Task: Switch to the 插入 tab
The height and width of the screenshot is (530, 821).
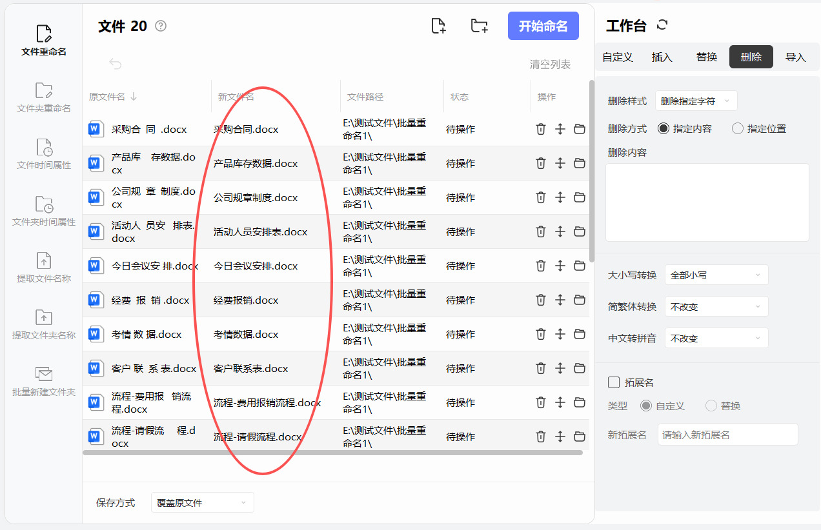Action: tap(662, 57)
